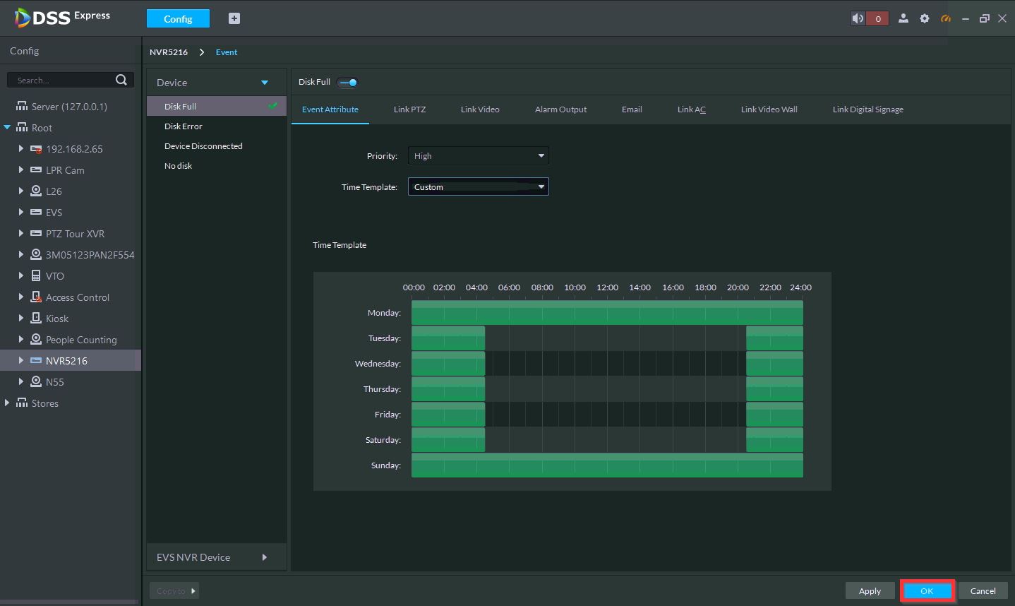
Task: Open settings gear icon in title bar
Action: click(x=925, y=18)
